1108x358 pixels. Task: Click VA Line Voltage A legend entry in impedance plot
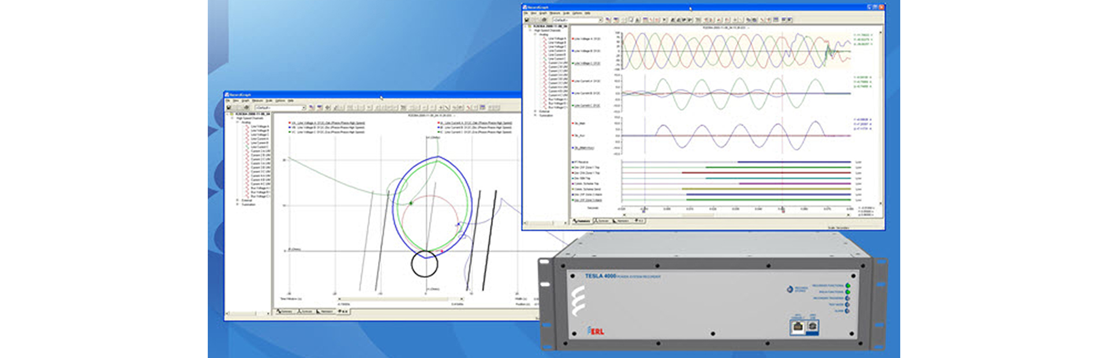coord(327,123)
